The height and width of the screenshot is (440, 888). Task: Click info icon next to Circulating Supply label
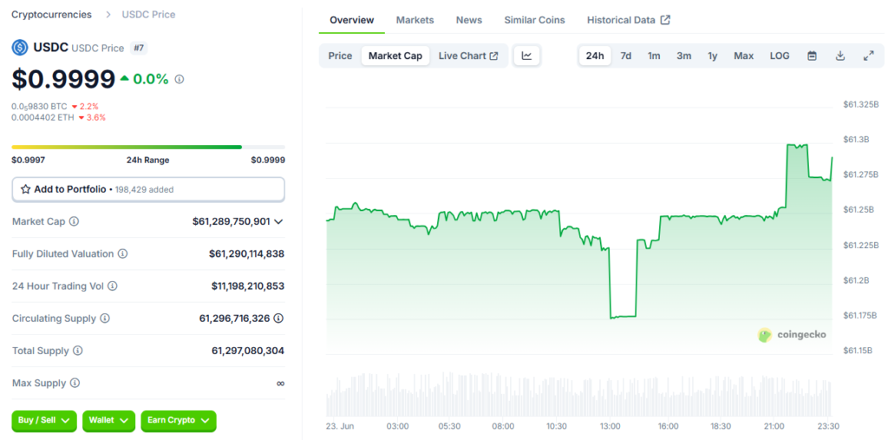click(105, 319)
